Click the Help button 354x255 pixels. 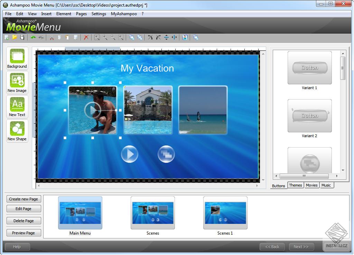pos(17,247)
